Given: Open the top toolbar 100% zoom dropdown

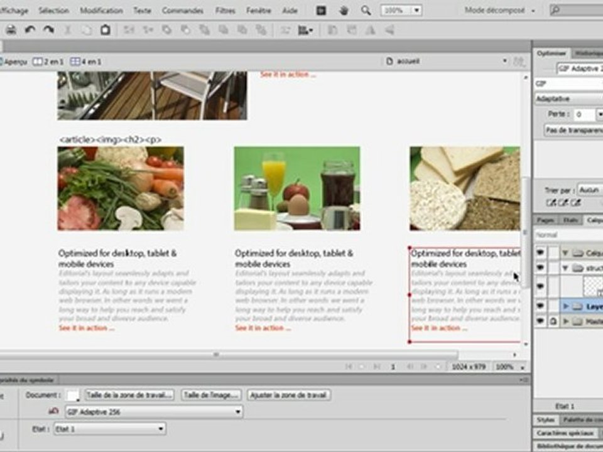Looking at the screenshot, I should (416, 11).
